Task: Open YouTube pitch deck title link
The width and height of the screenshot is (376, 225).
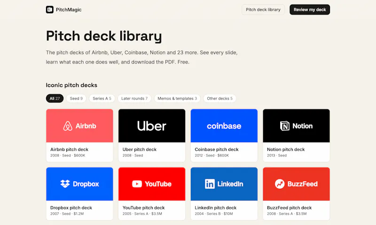Action: point(144,208)
